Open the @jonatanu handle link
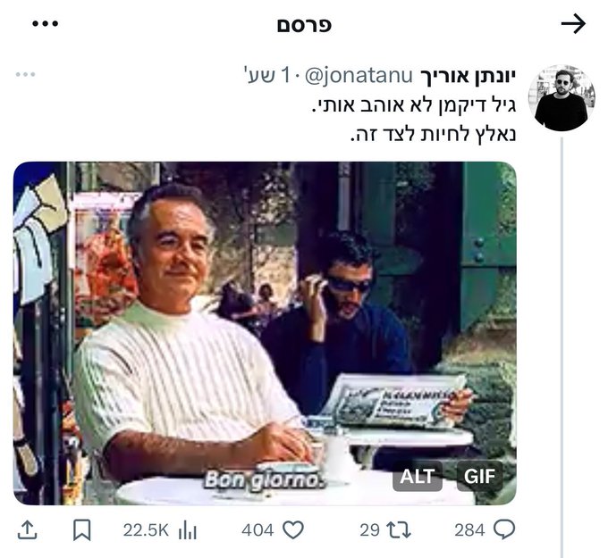The height and width of the screenshot is (558, 608). [x=359, y=76]
